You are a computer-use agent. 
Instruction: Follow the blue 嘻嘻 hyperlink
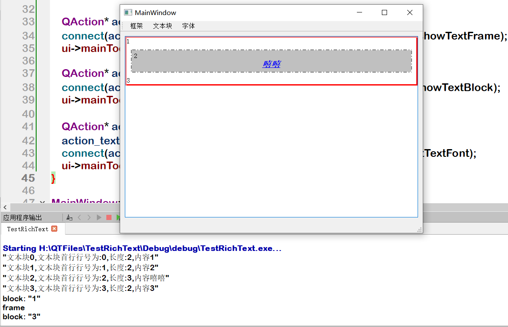click(x=272, y=64)
